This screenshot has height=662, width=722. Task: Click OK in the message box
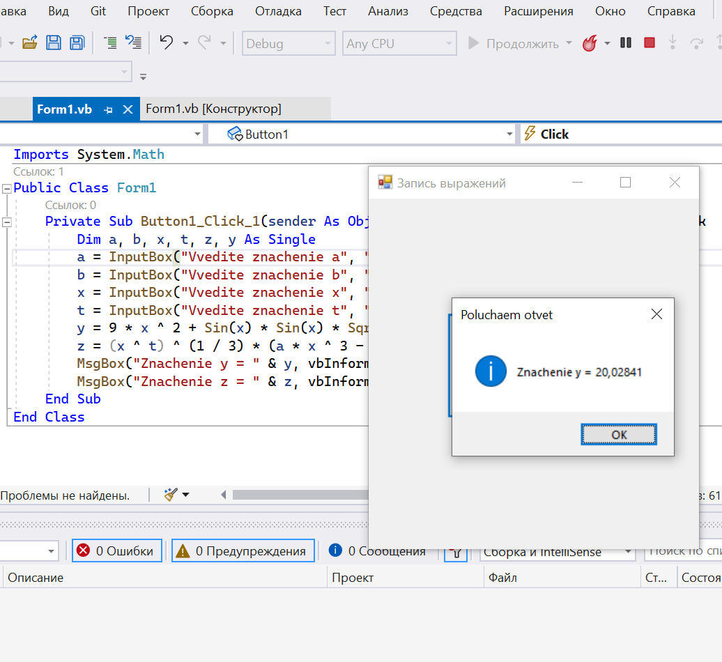point(619,435)
